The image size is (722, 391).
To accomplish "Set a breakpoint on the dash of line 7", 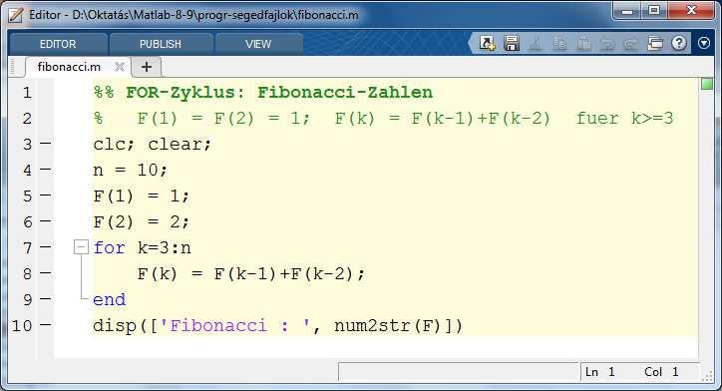I will pos(46,247).
